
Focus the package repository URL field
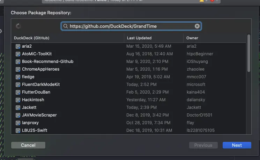coord(131,26)
